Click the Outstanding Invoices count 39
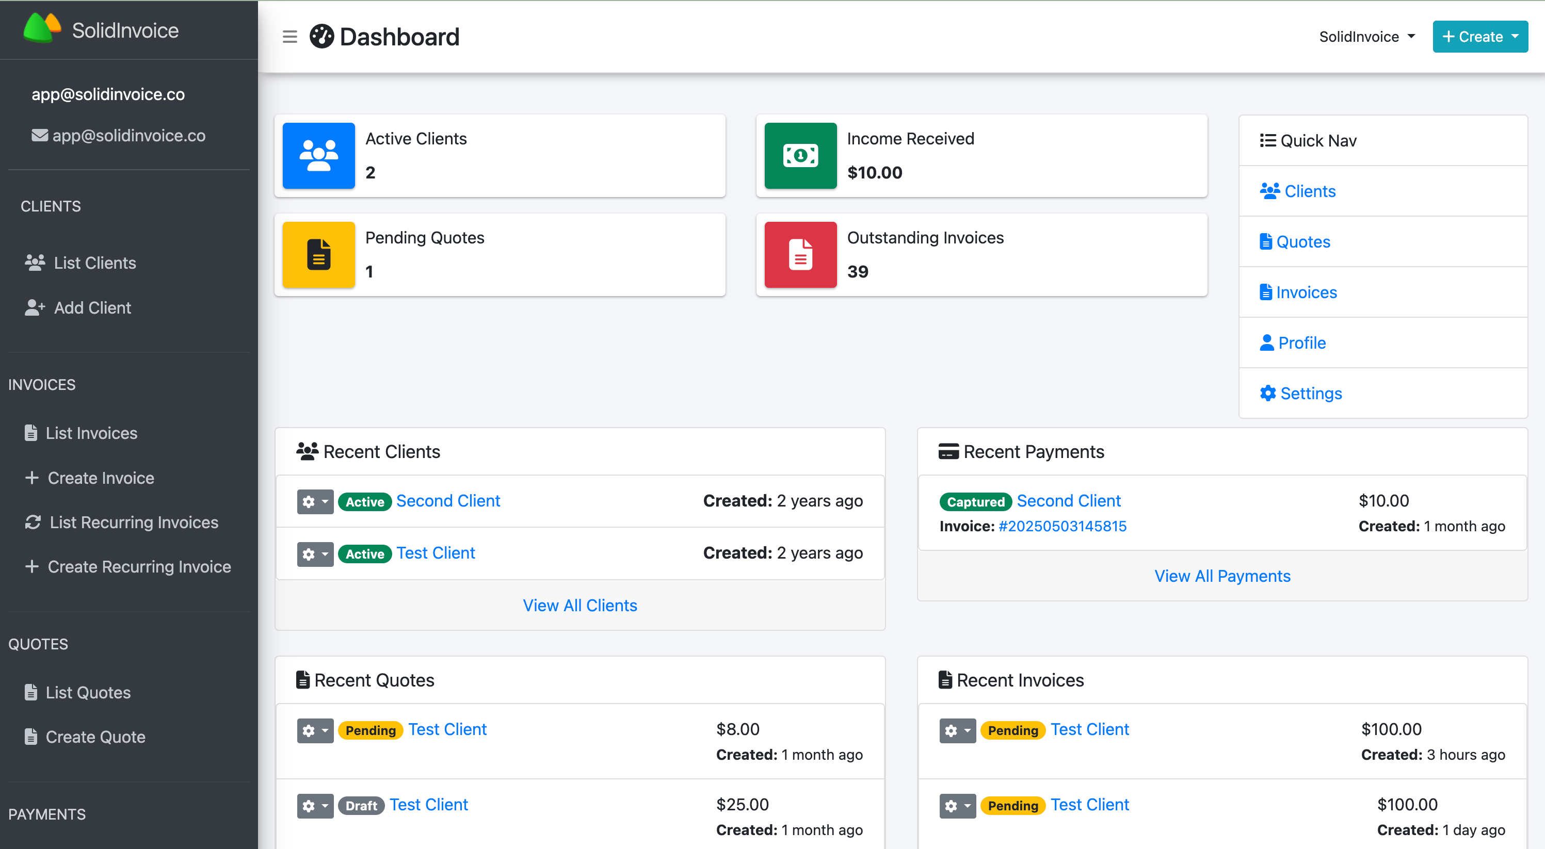This screenshot has height=849, width=1545. tap(858, 272)
